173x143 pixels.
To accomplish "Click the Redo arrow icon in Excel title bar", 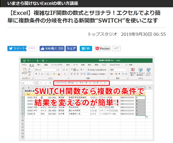I will tap(33, 61).
